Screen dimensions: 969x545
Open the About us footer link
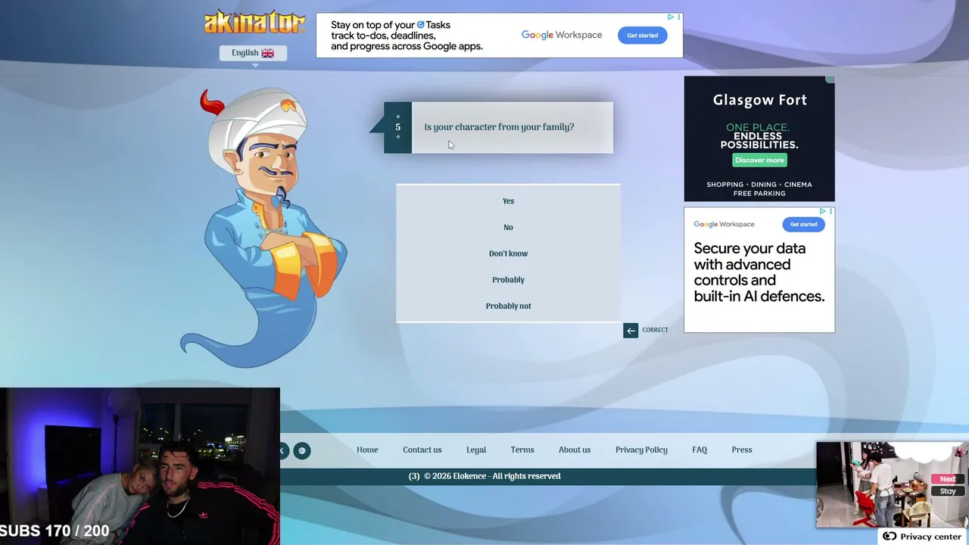[x=575, y=450]
